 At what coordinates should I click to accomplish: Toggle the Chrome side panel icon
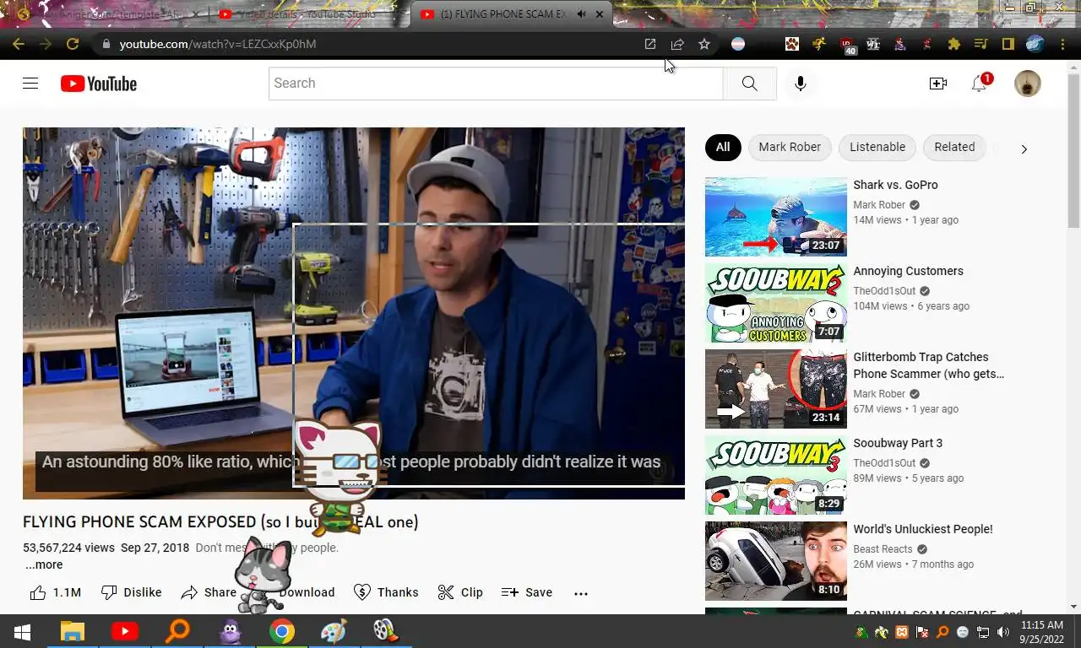1008,44
